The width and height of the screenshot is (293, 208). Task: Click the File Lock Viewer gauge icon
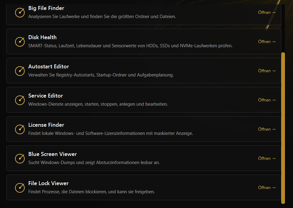(20, 188)
